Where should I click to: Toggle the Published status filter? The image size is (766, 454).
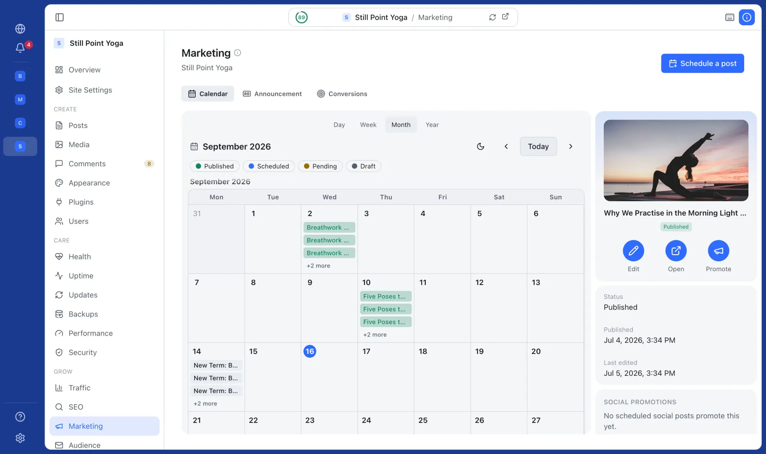(x=214, y=166)
